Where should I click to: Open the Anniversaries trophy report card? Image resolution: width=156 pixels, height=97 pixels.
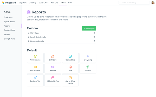(x=35, y=58)
